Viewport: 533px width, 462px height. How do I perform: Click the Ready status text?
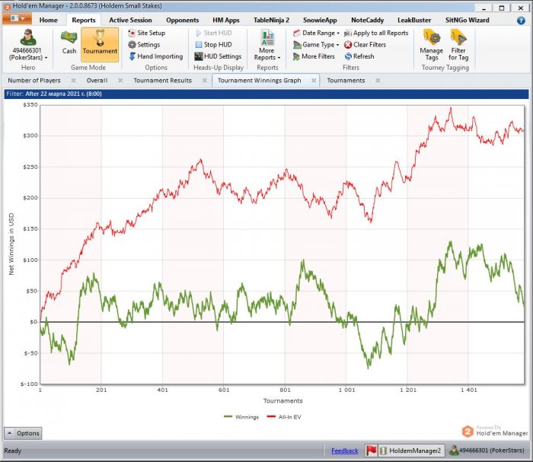coord(13,451)
